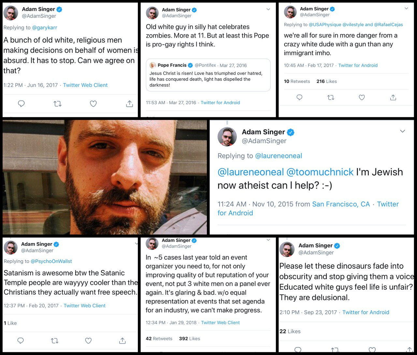Like the 'Satanism is awesome' tweet
This screenshot has width=417, height=355.
[88, 341]
